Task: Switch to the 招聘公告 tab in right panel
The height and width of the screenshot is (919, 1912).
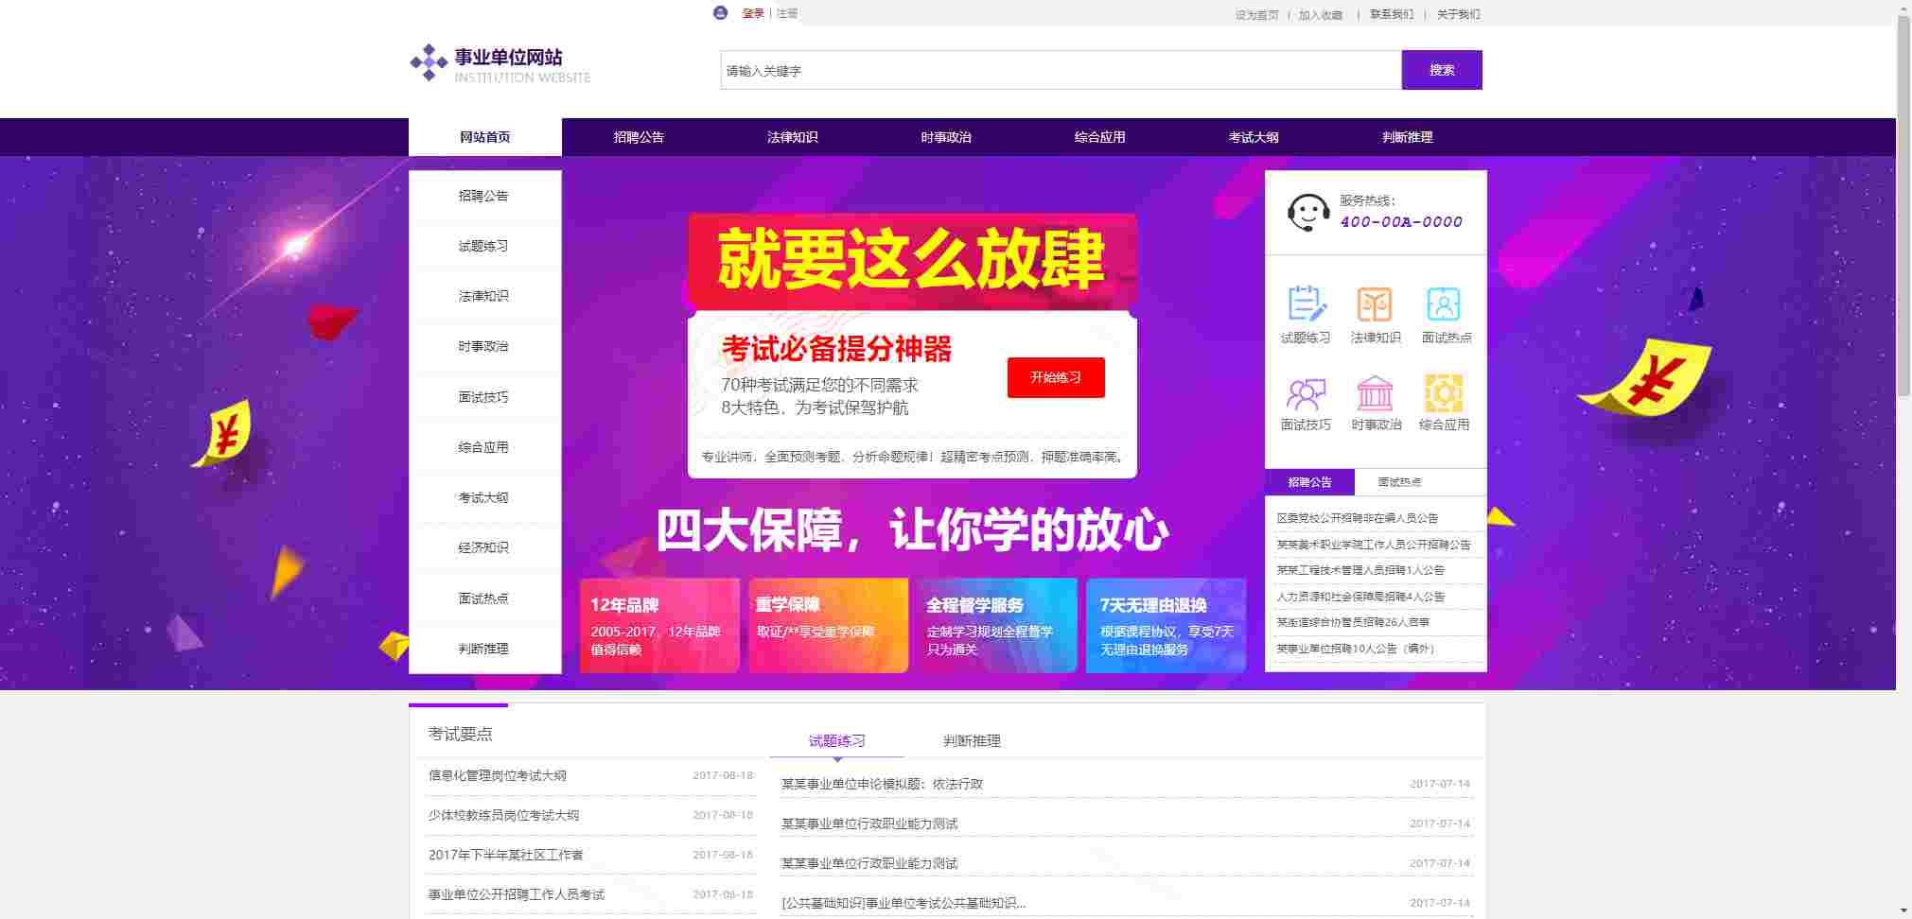Action: pos(1309,482)
